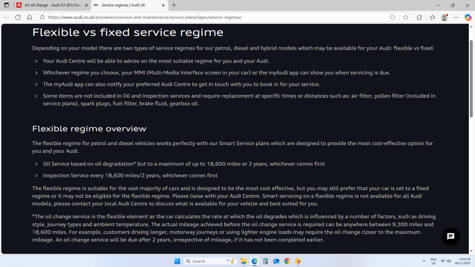Open the tab actions menu icon
The width and height of the screenshot is (475, 267).
click(x=6, y=5)
